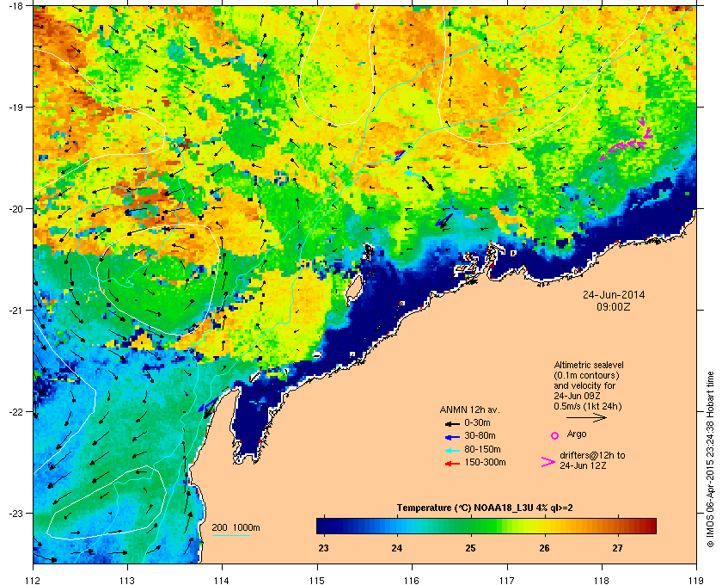The image size is (722, 585).
Task: Click the 'Argo' legend label
Action: coord(577,434)
